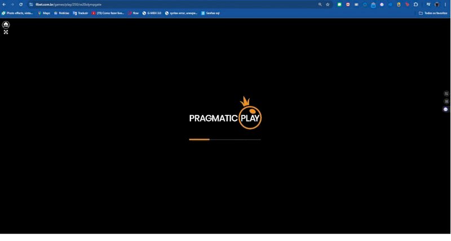Image resolution: width=451 pixels, height=241 pixels.
Task: Open the '(15) Como fazer live...' YouTube bookmark
Action: (108, 13)
